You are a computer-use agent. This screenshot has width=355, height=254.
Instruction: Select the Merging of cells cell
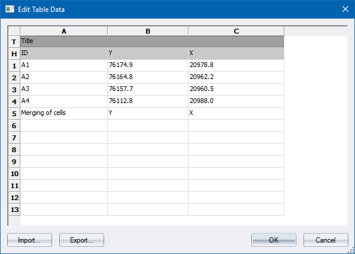(x=64, y=114)
